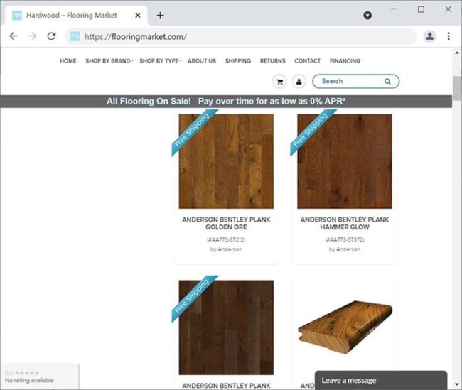Open the Returns page
Image resolution: width=462 pixels, height=390 pixels.
pyautogui.click(x=272, y=60)
